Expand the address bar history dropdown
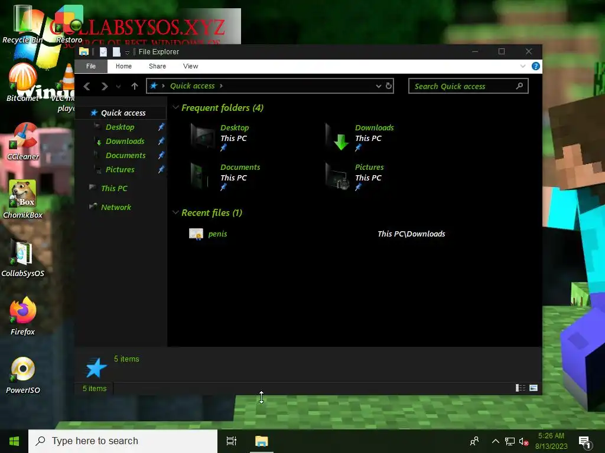 379,86
